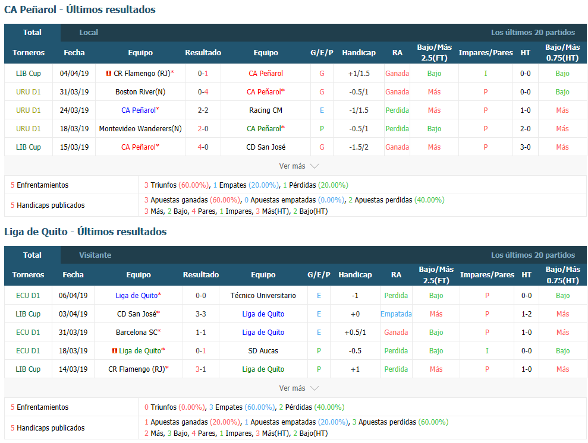Click '3 Empates (60.00%)' in the summary
This screenshot has width=588, height=443.
click(x=242, y=407)
